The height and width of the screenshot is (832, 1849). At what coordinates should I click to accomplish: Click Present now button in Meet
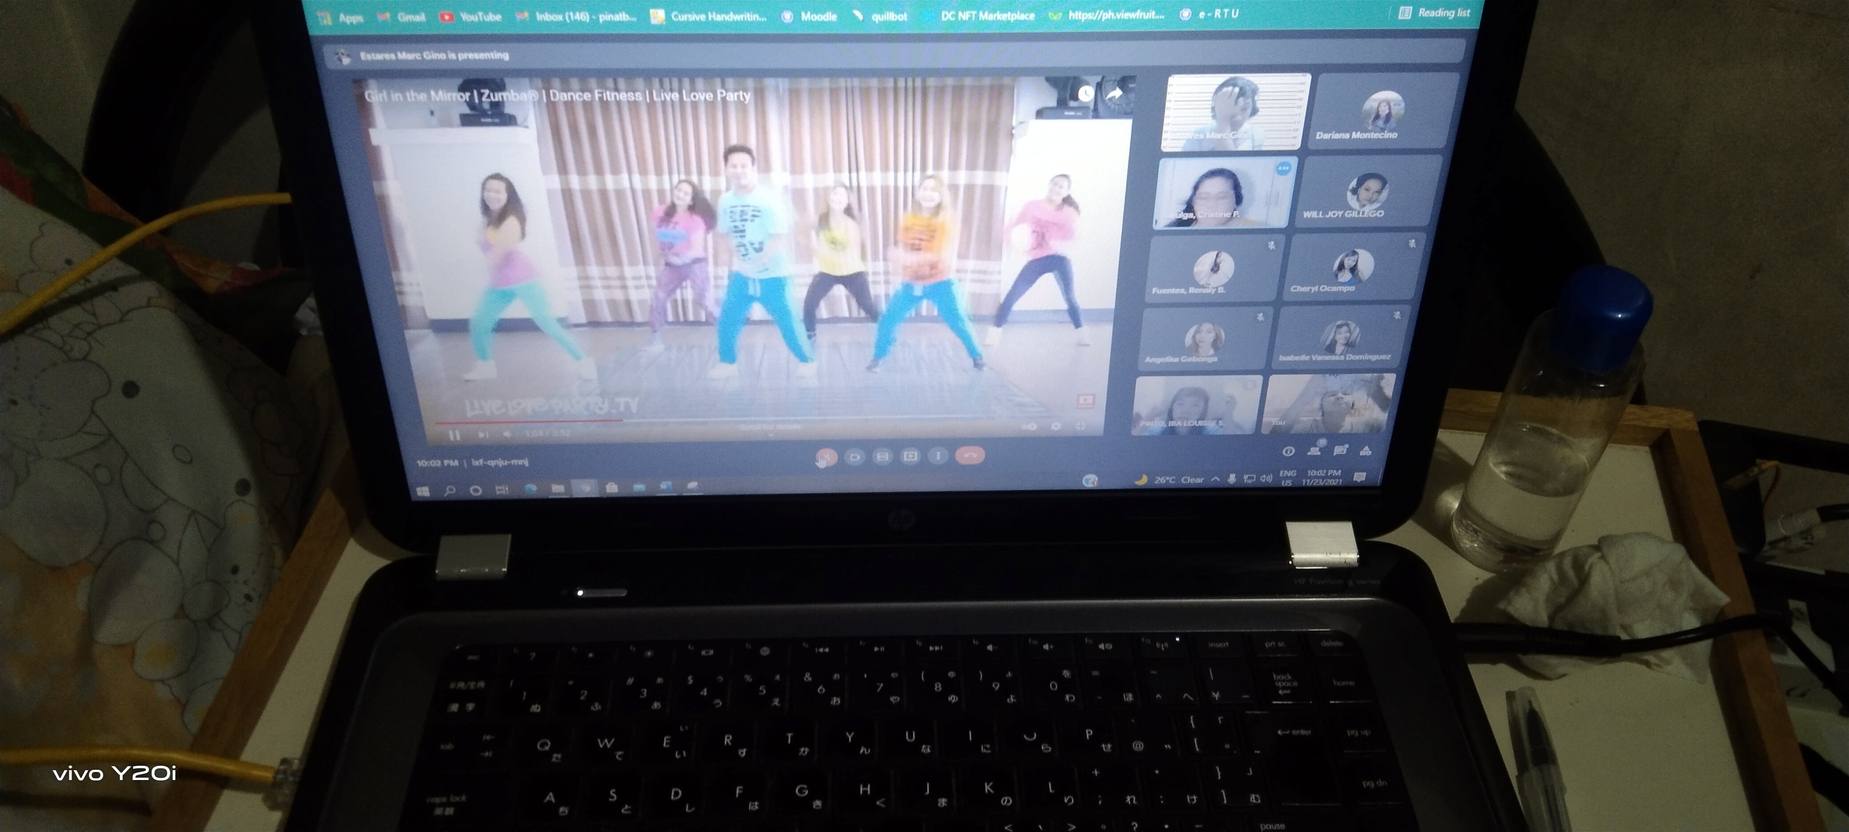pyautogui.click(x=910, y=456)
